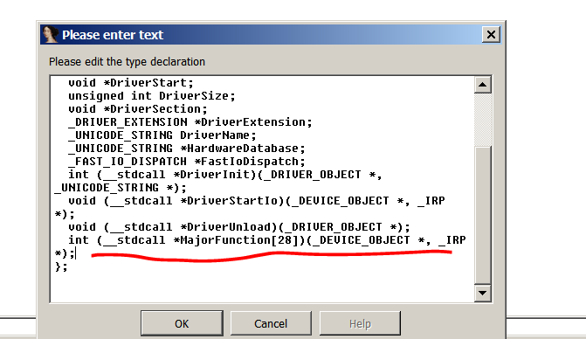
Task: Click the _DRIVER_EXTENSION DriverExtension line
Action: (x=190, y=121)
